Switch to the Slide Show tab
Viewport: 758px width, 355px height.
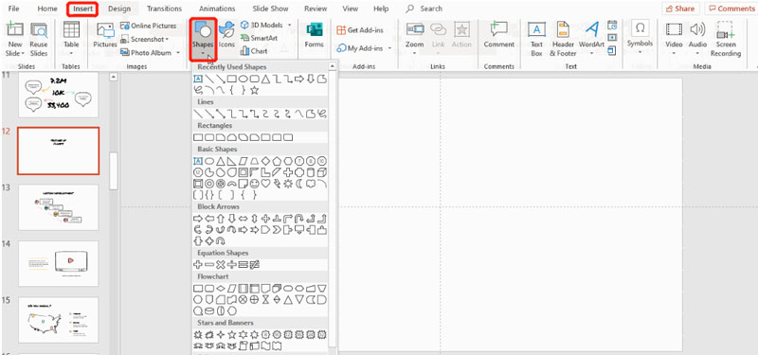(x=270, y=9)
